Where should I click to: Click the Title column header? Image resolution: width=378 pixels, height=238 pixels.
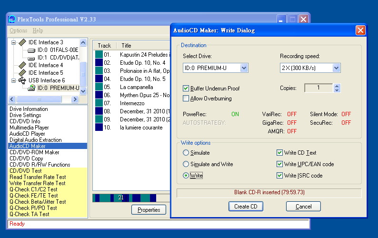pyautogui.click(x=143, y=46)
